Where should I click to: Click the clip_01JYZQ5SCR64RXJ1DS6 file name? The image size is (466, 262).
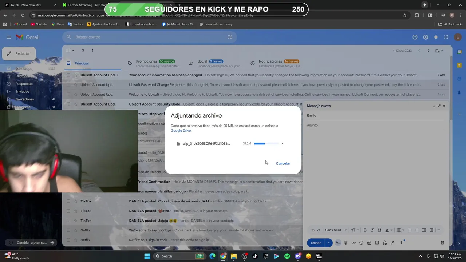pyautogui.click(x=206, y=144)
